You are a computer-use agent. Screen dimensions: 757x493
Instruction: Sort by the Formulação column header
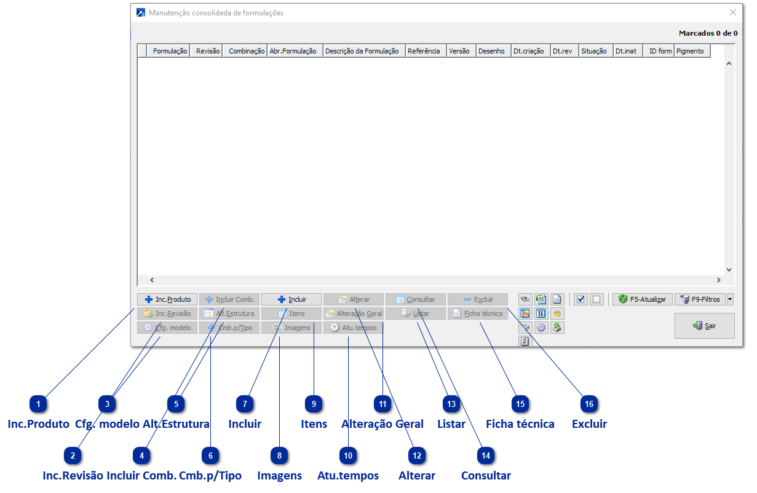coord(170,51)
